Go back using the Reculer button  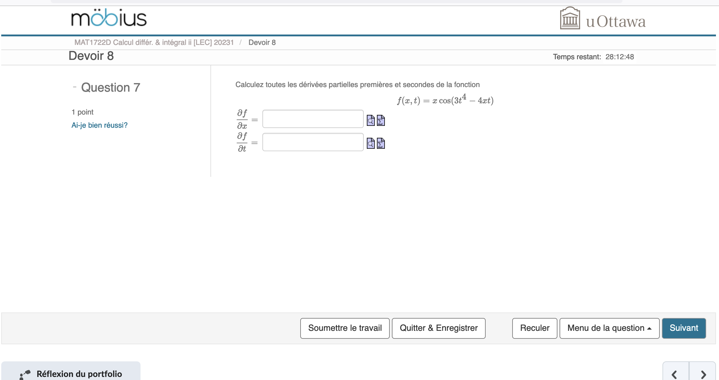click(534, 328)
